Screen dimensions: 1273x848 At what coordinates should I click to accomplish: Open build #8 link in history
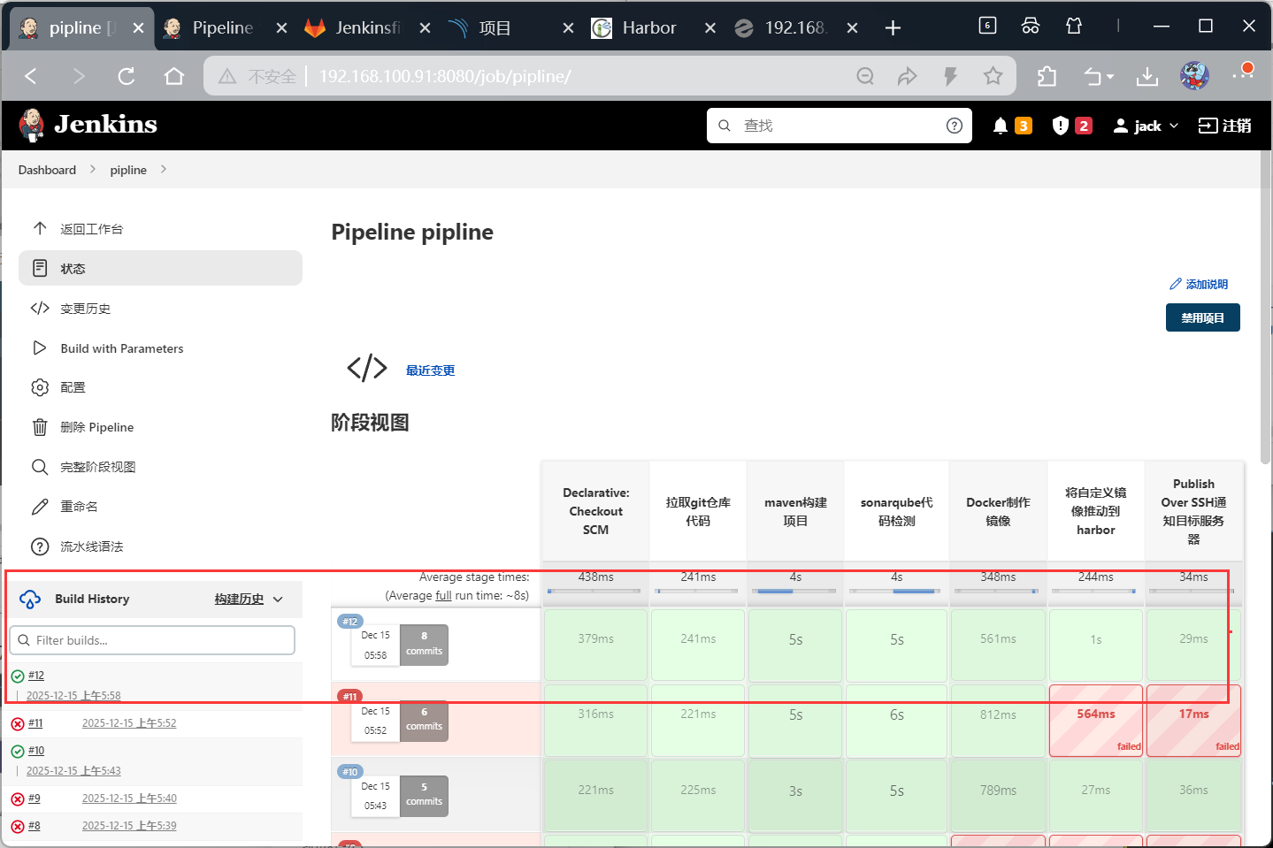35,826
